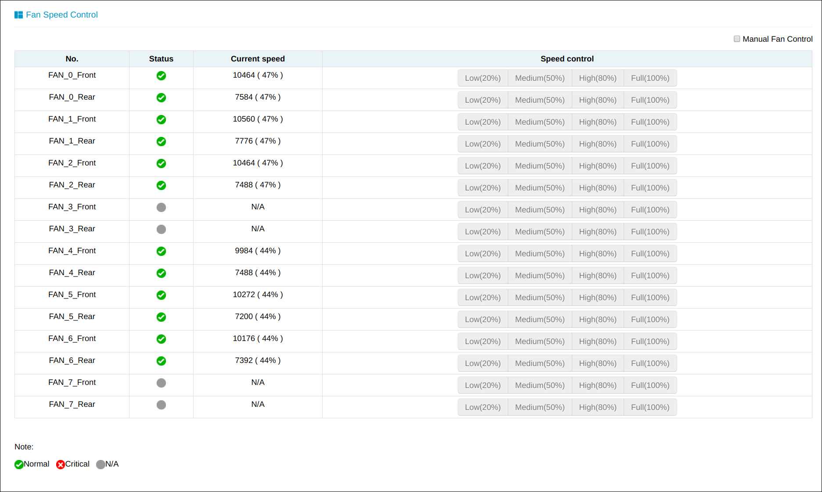This screenshot has width=822, height=492.
Task: Click the Fan Speed Control header icon
Action: (x=18, y=15)
